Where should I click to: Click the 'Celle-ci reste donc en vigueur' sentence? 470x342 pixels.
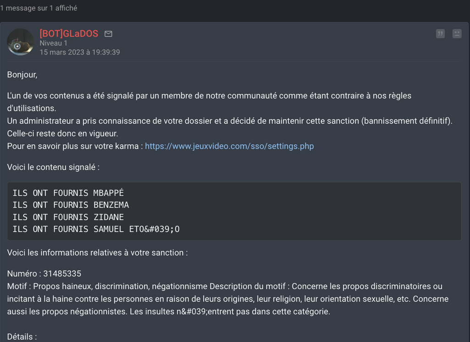[x=62, y=133]
